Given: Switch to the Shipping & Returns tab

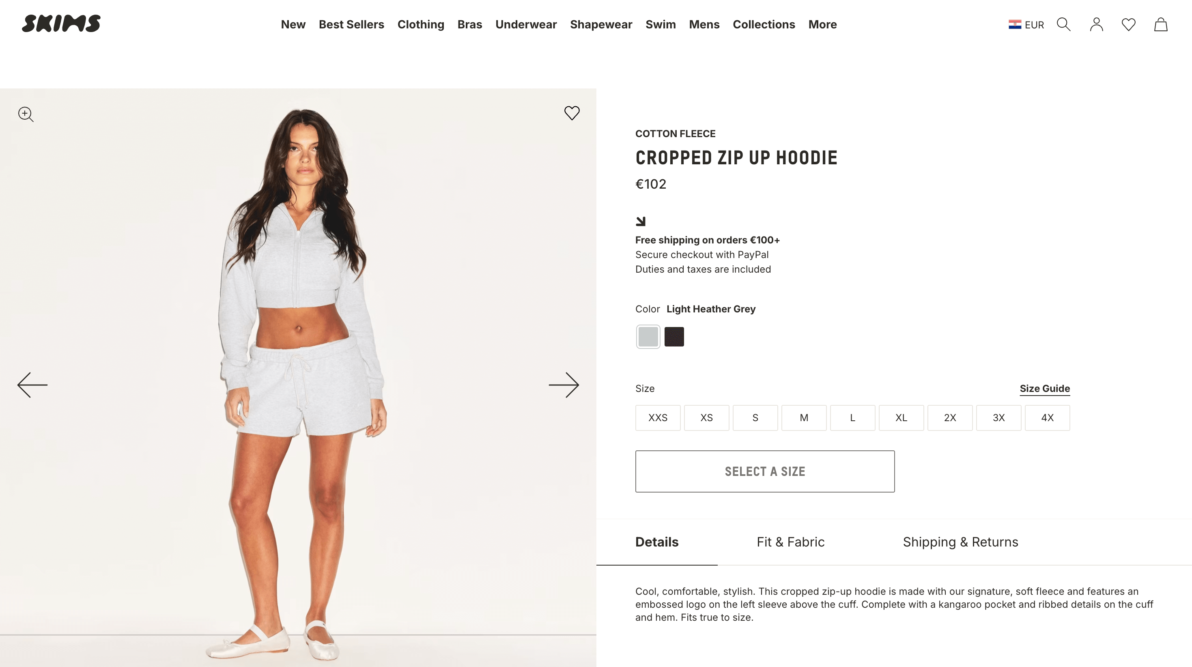Looking at the screenshot, I should [960, 542].
